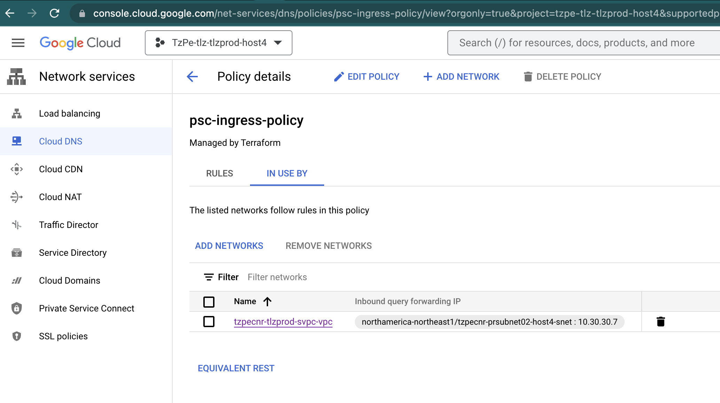This screenshot has width=720, height=403.
Task: Open the TzPe-tlz-tlzprod-host4 project selector
Action: coord(218,42)
